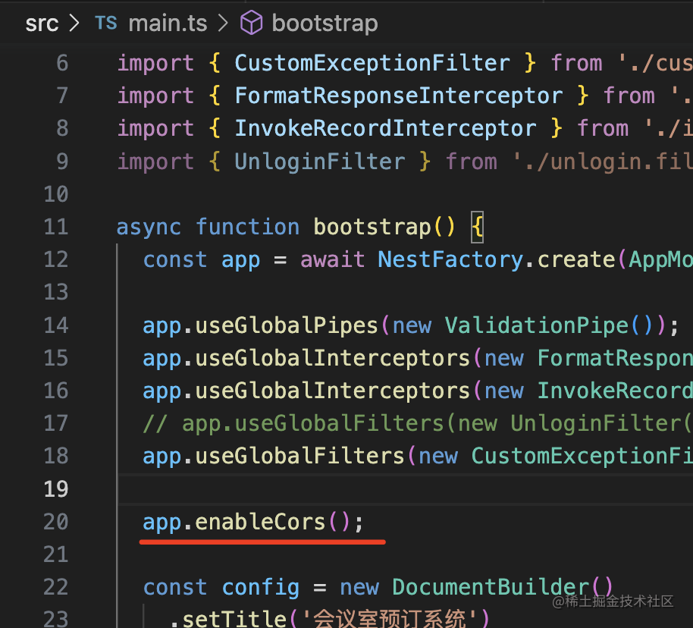Click the dimmed UnloginFilter import name

click(x=319, y=162)
